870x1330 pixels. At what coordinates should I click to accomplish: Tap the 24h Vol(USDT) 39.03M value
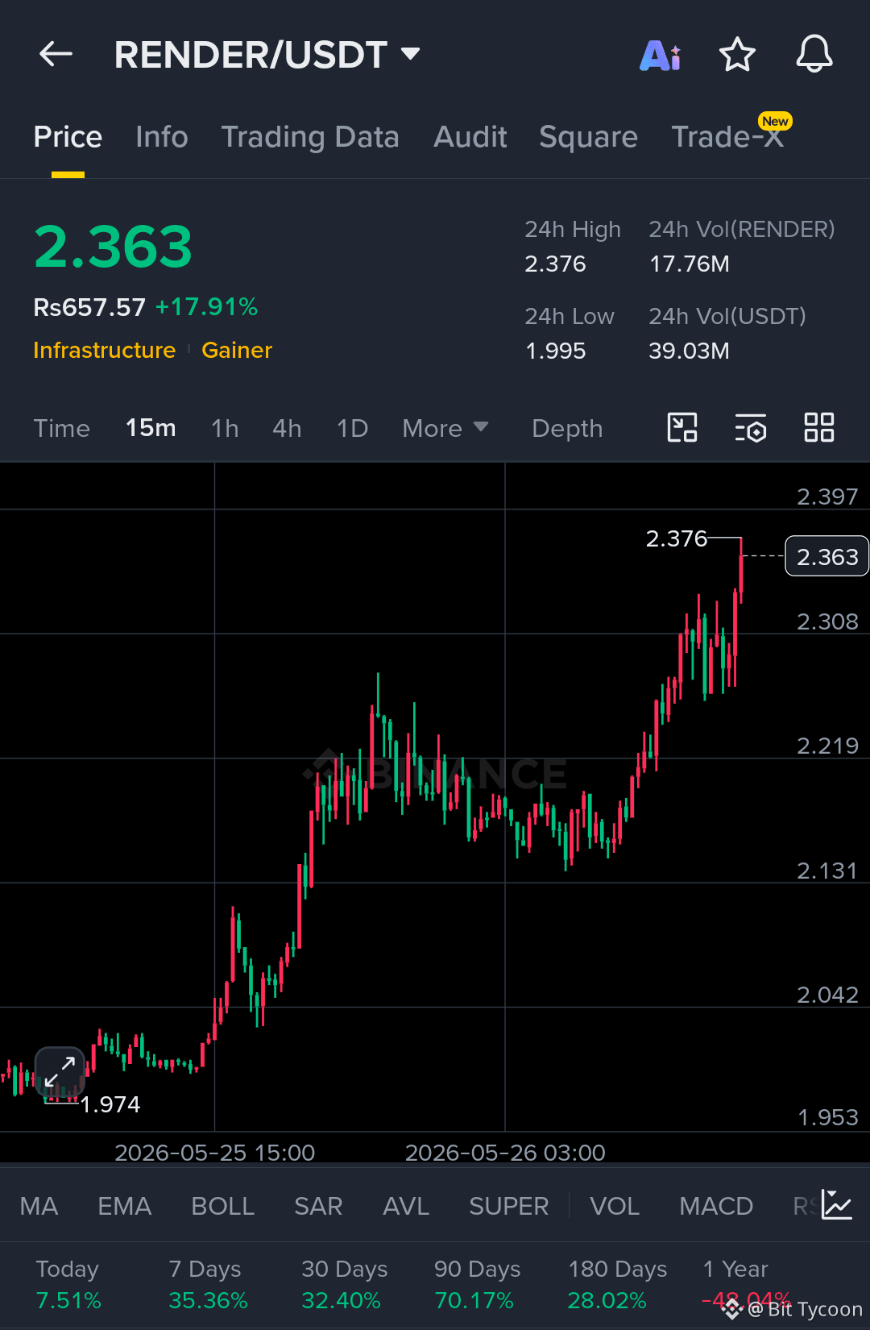pyautogui.click(x=689, y=351)
